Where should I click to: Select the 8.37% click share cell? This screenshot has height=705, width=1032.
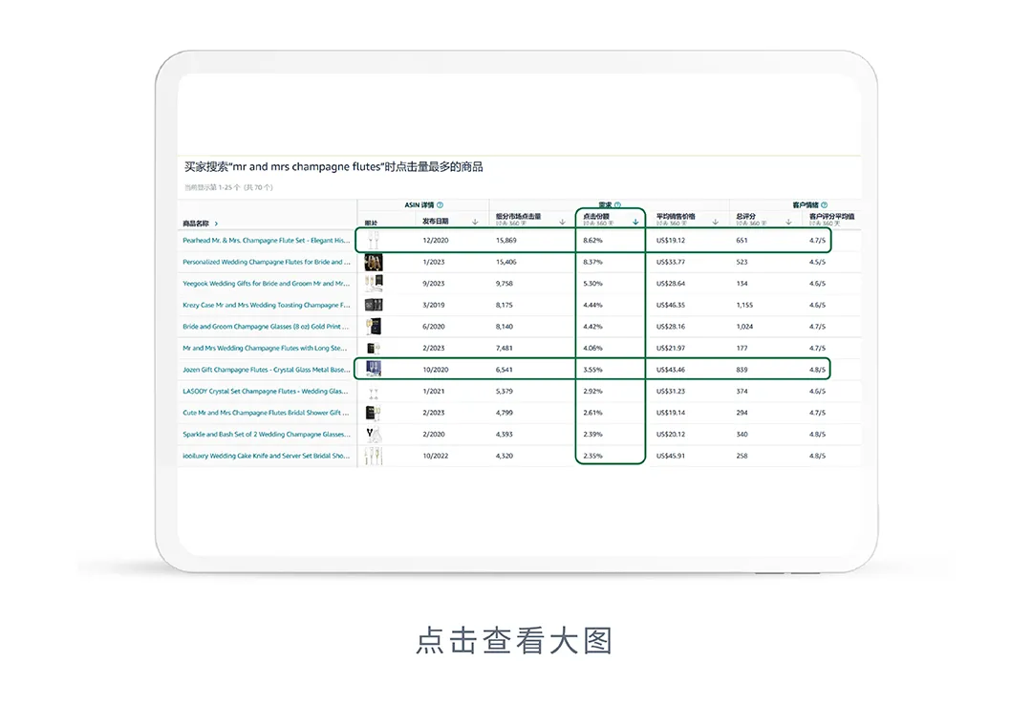pos(593,262)
